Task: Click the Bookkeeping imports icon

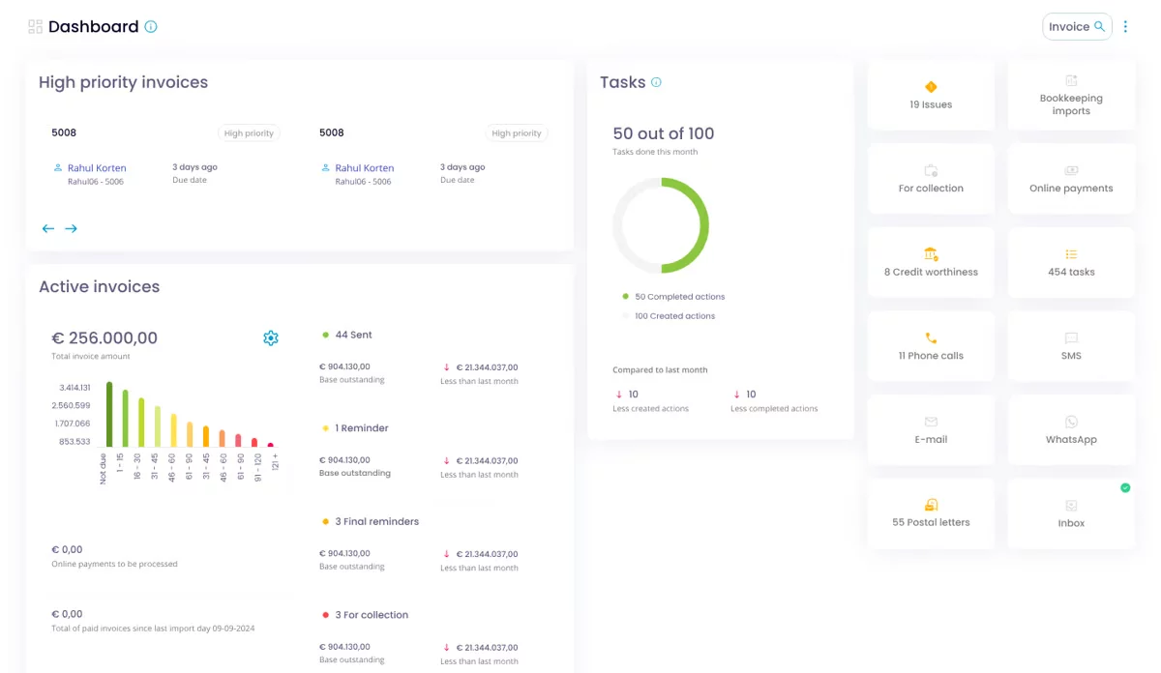Action: click(1071, 81)
